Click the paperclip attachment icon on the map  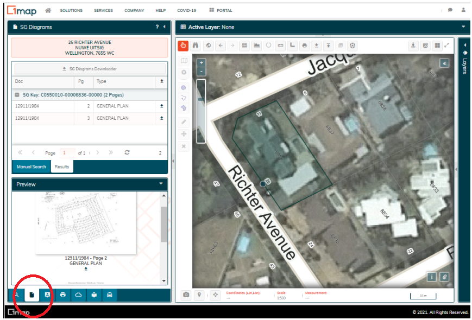[444, 277]
